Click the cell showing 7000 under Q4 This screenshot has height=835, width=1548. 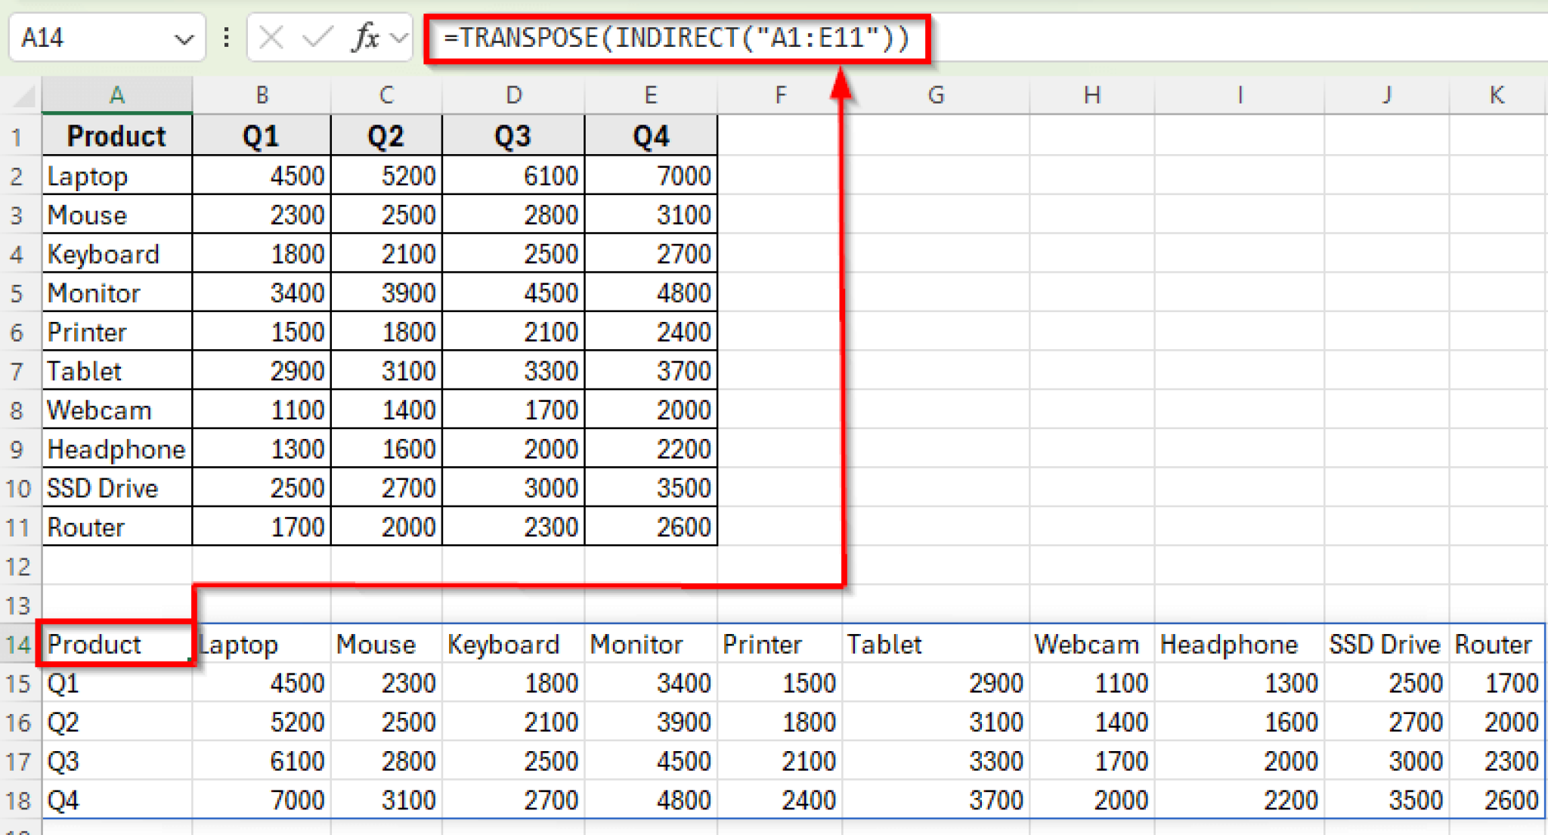pyautogui.click(x=650, y=175)
